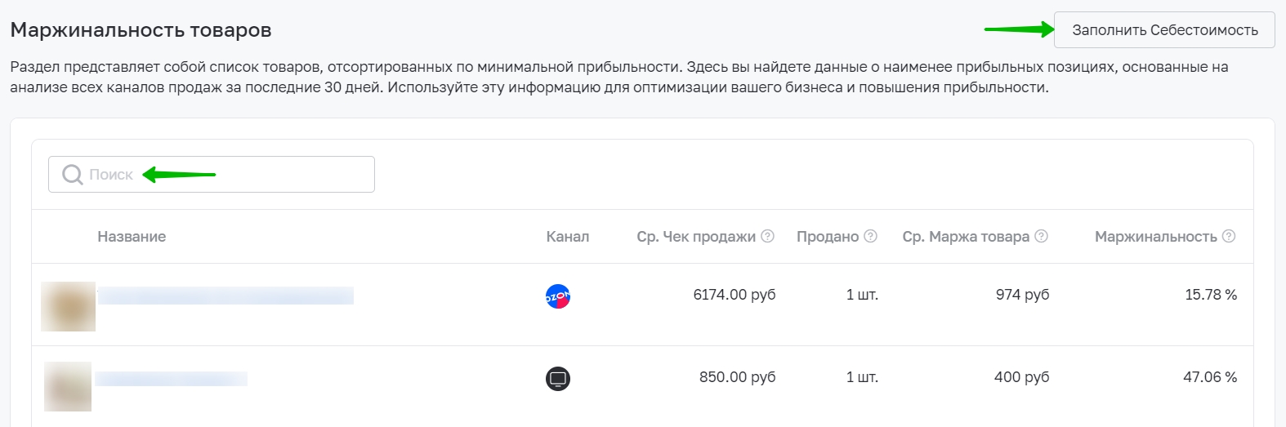
Task: Click help icon next to Продано
Action: pyautogui.click(x=870, y=236)
